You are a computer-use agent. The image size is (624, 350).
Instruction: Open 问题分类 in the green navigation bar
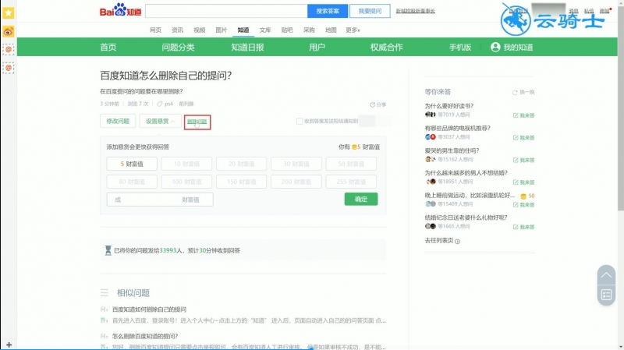pos(178,47)
